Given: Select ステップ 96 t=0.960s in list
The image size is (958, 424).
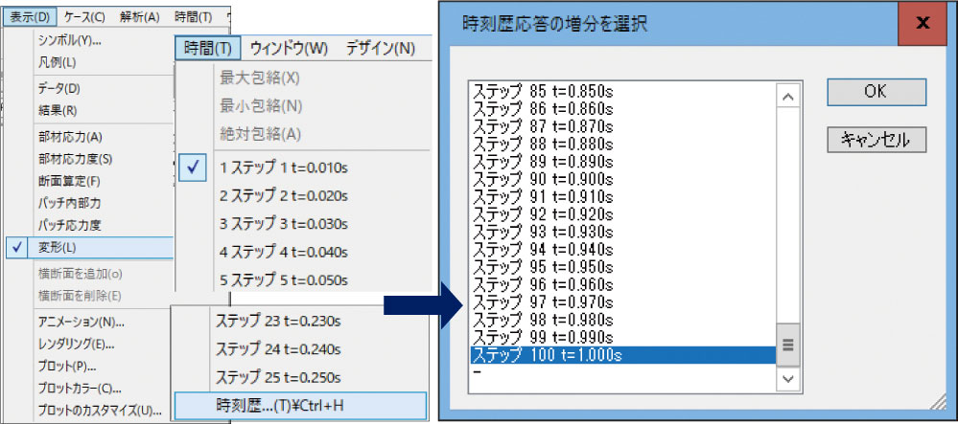Looking at the screenshot, I should tap(623, 284).
